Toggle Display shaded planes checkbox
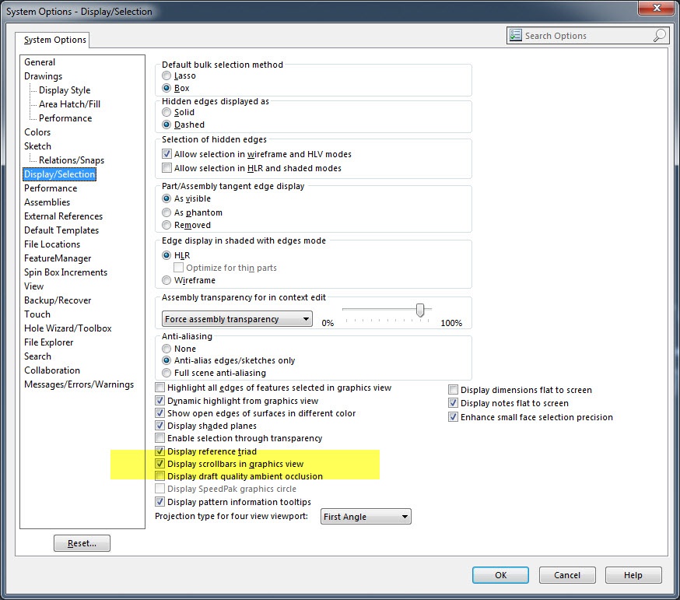680x600 pixels. tap(160, 426)
